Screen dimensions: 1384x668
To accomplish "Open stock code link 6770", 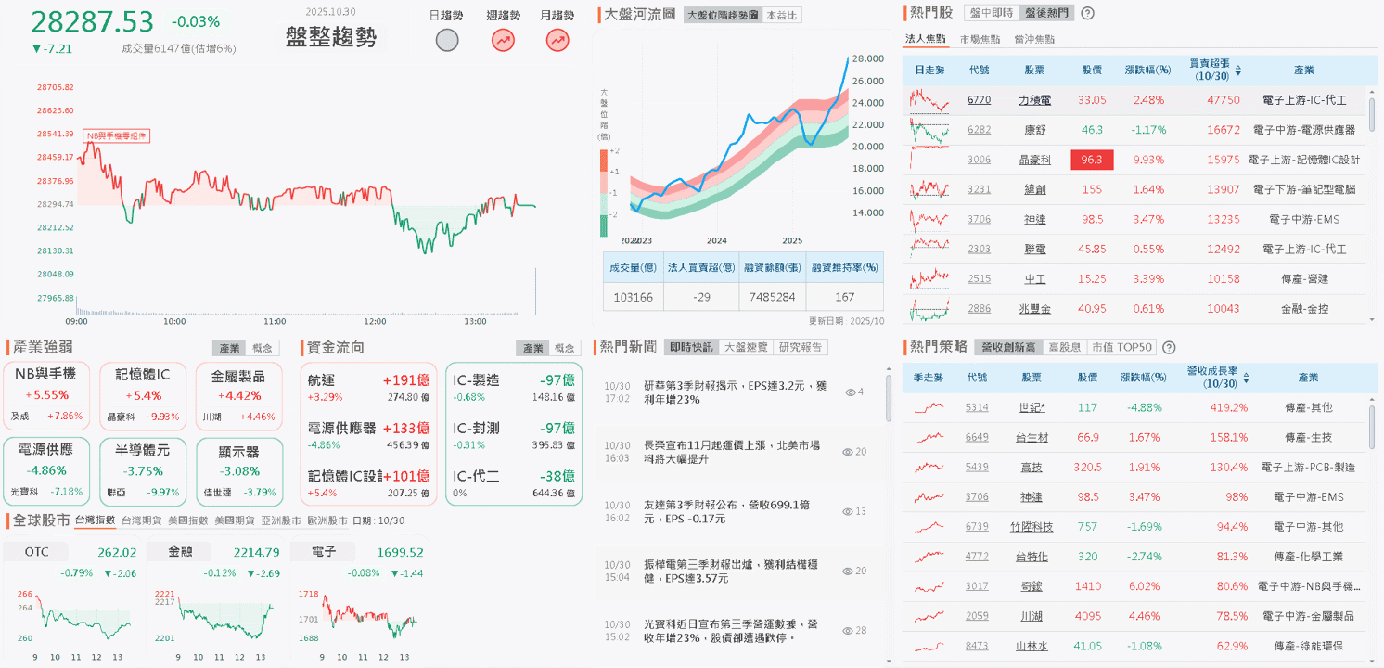I will (979, 99).
